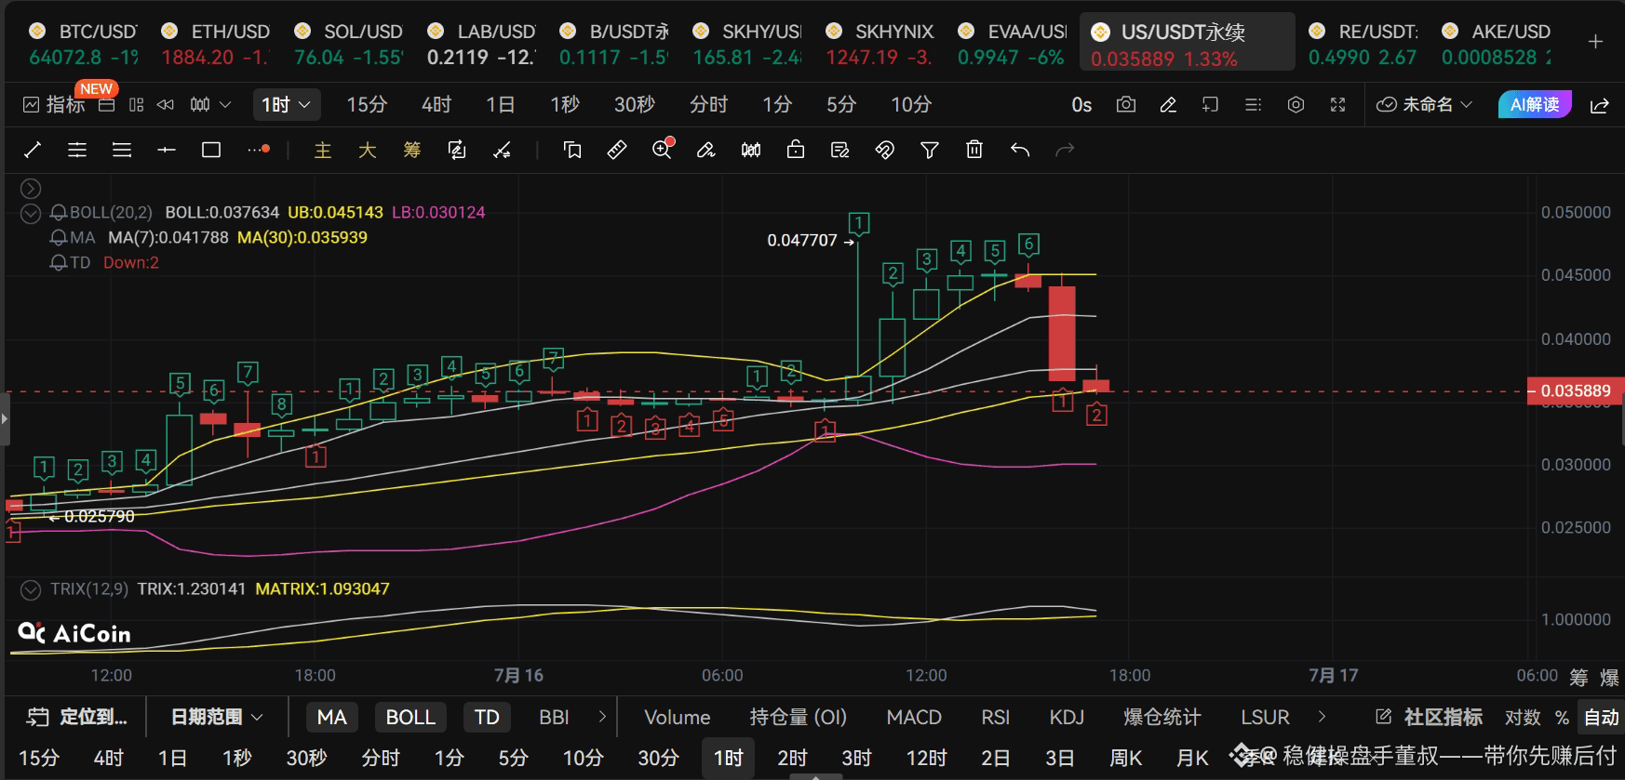Open the 未命名 layout dropdown
Screen dimensions: 1625x780
(1425, 104)
